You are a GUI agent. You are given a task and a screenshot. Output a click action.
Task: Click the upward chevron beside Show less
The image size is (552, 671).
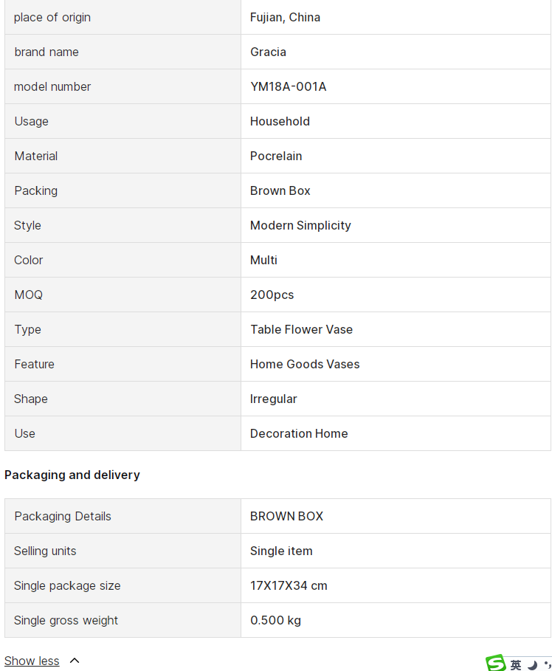coord(75,661)
